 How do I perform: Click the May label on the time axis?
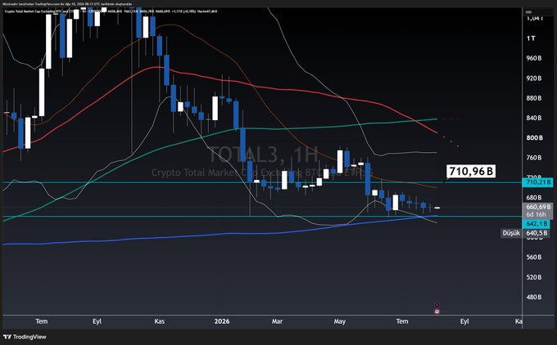(340, 321)
